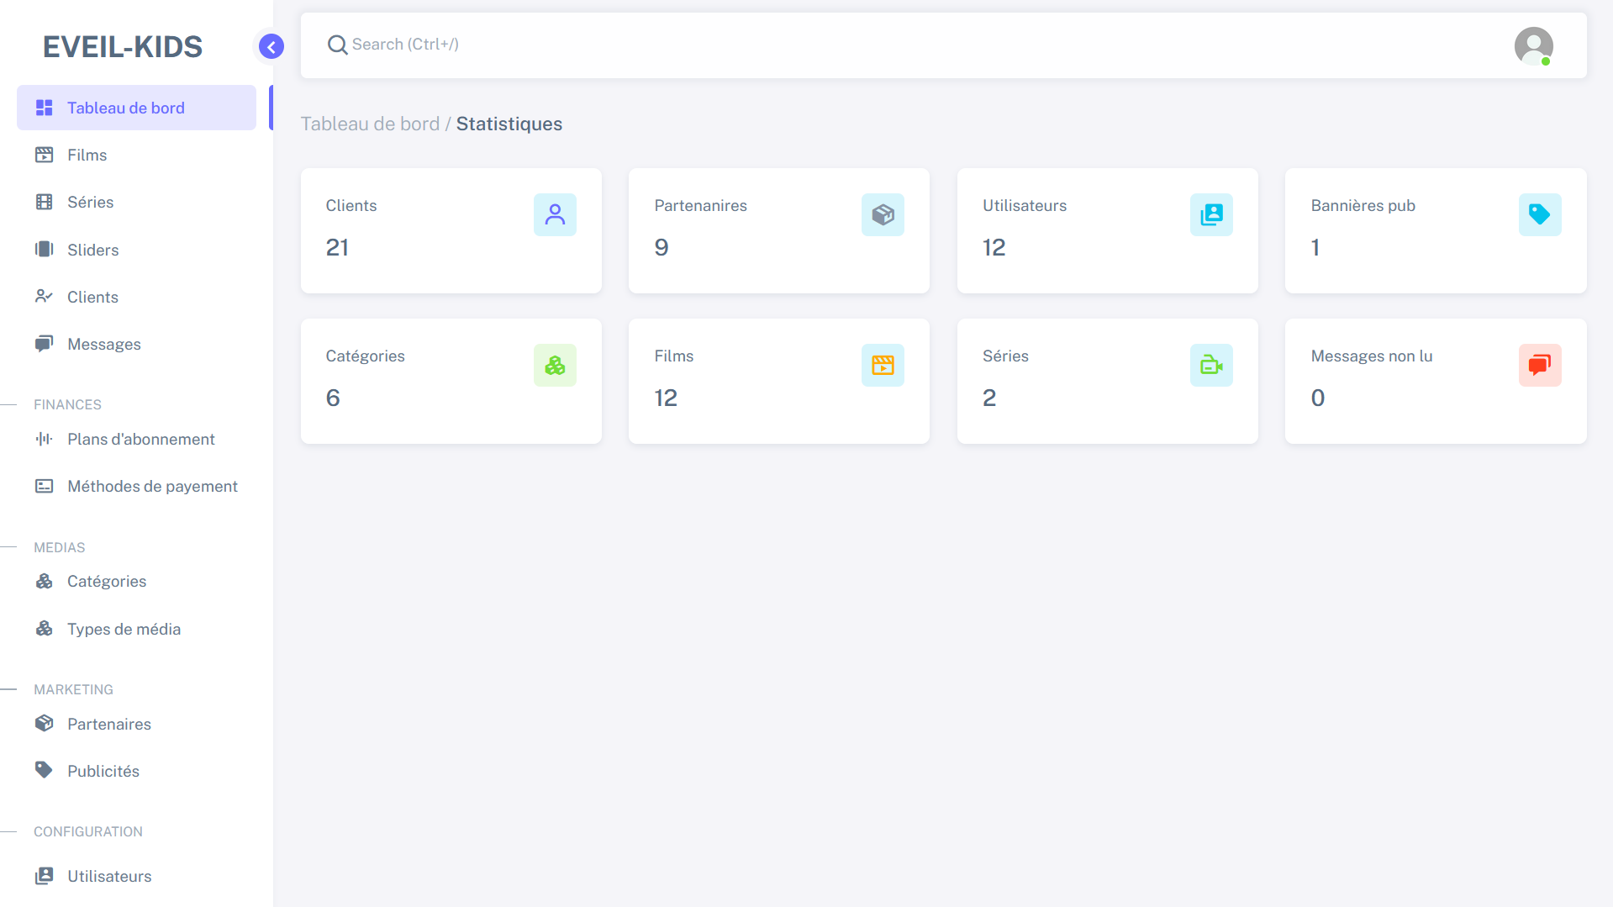Click the Clients card person icon
Screen dimensions: 1613x907
555,214
